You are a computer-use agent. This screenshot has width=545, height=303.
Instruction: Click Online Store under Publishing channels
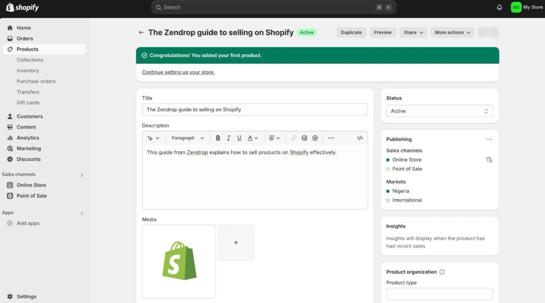pos(407,159)
